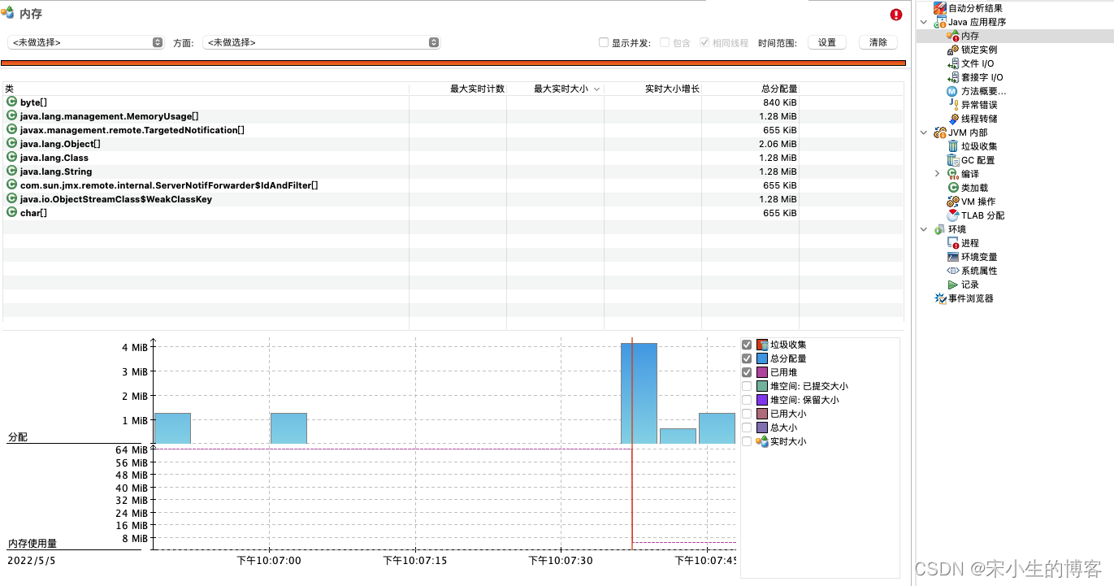
Task: Sort by the 类 column header
Action: click(x=206, y=89)
